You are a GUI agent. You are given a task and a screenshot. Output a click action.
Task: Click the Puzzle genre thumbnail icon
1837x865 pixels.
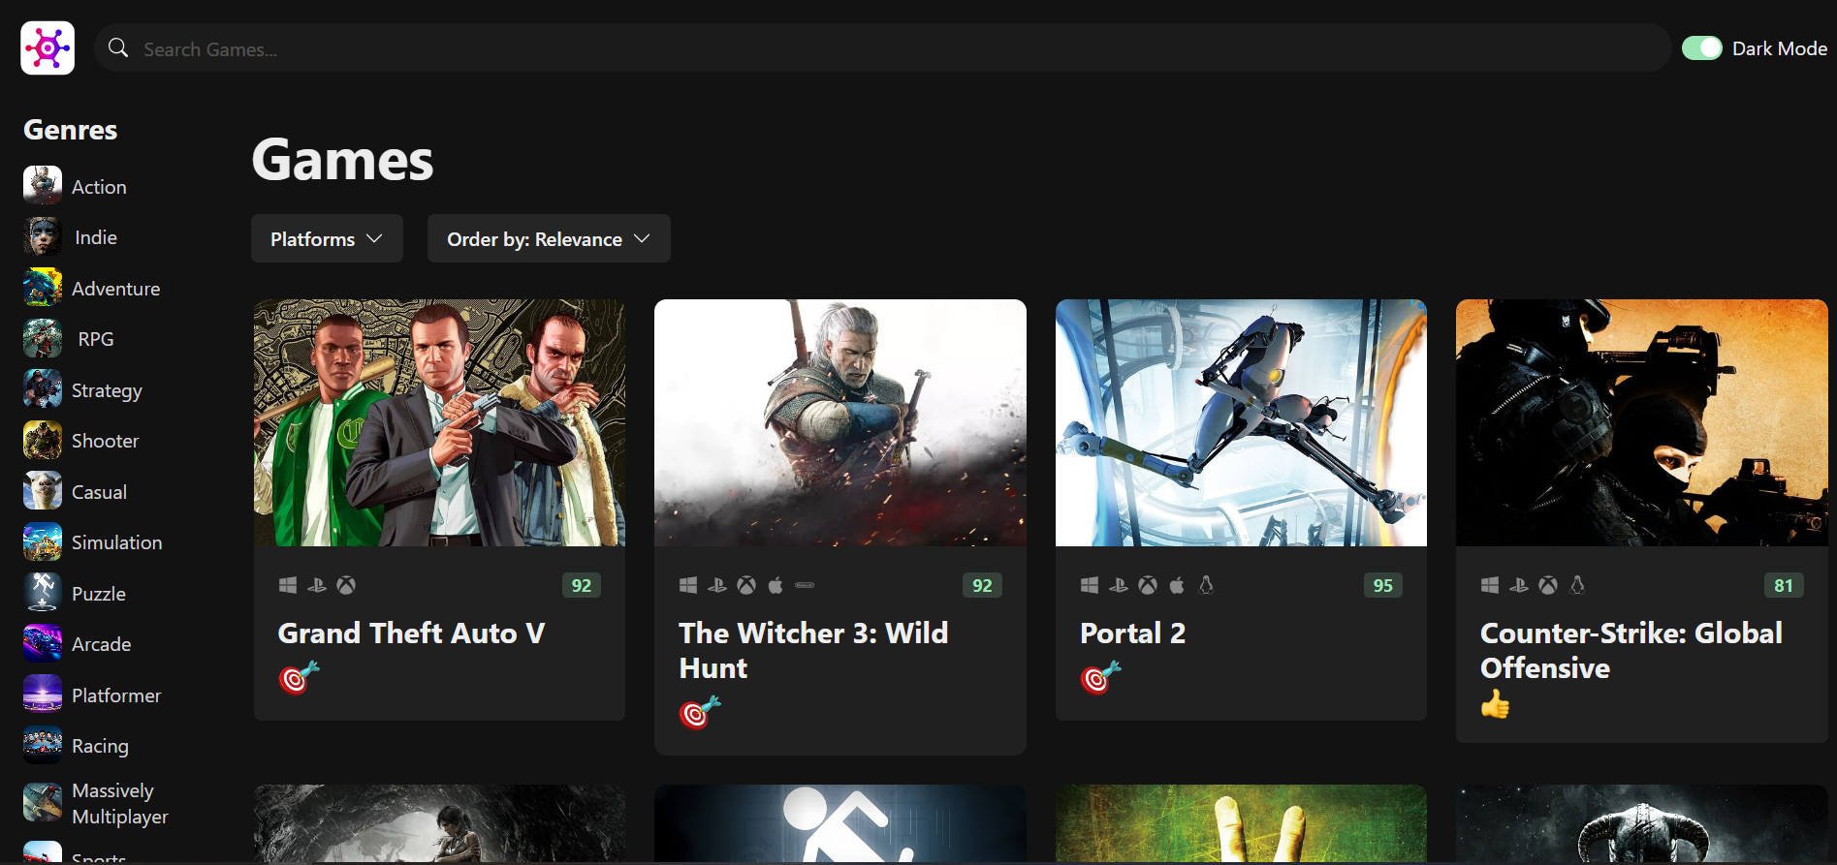(43, 593)
